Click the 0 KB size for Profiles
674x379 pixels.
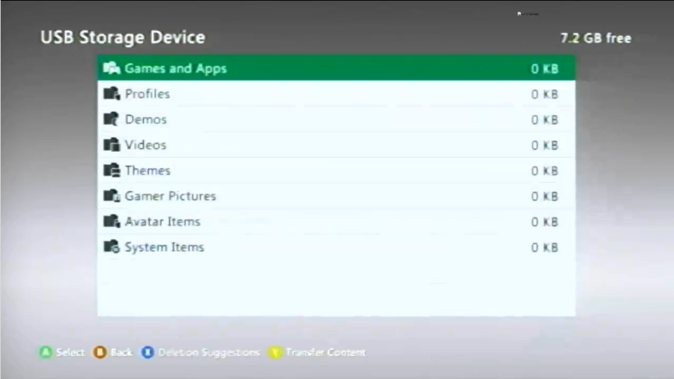click(x=545, y=94)
